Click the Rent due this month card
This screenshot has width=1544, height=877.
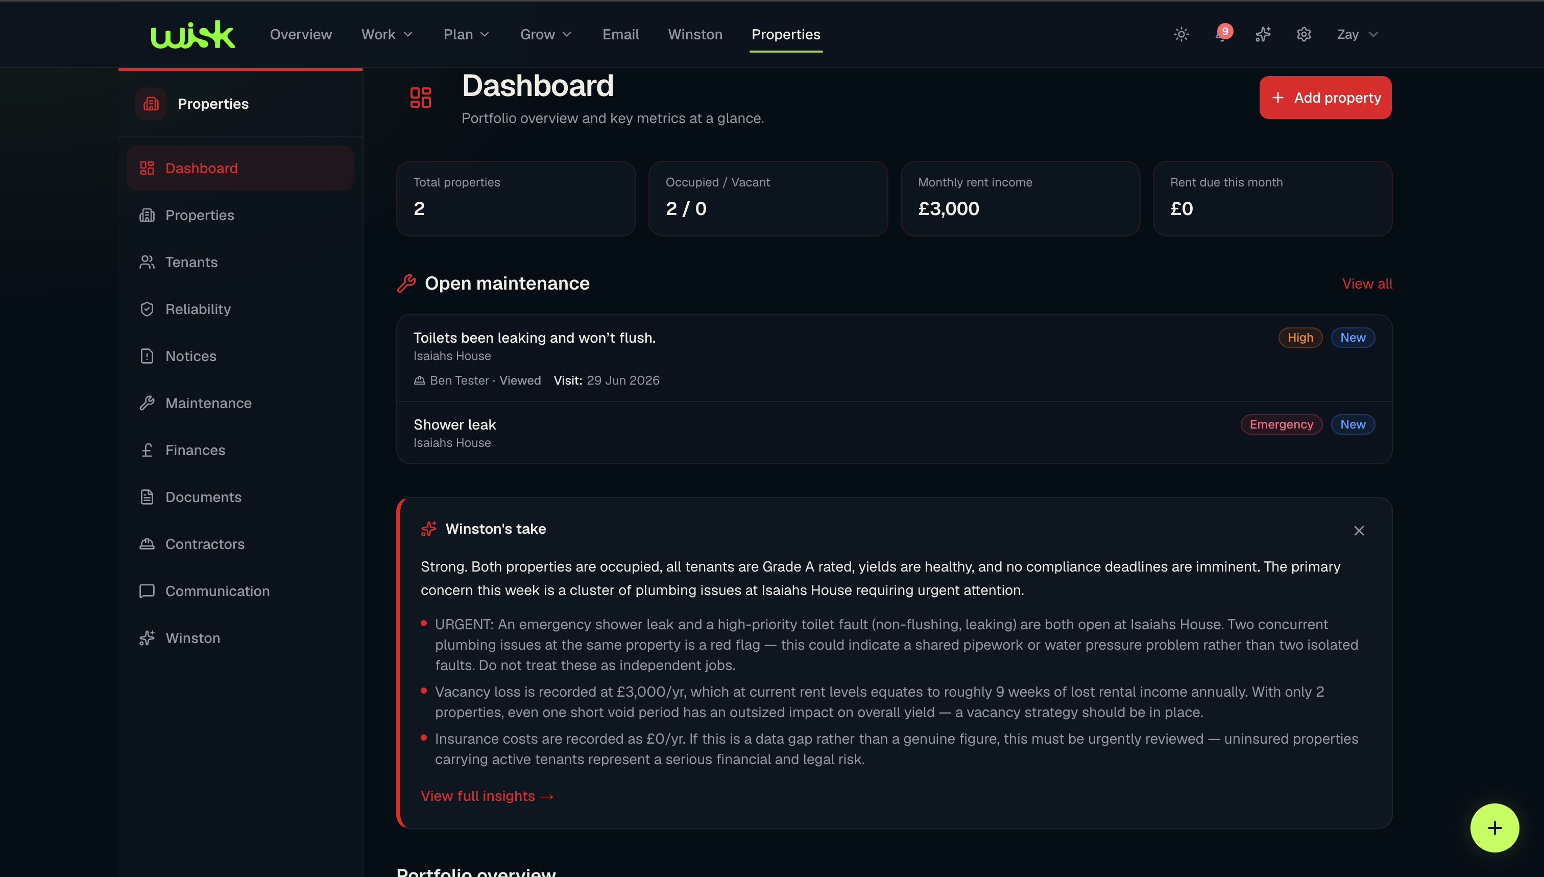[1272, 199]
